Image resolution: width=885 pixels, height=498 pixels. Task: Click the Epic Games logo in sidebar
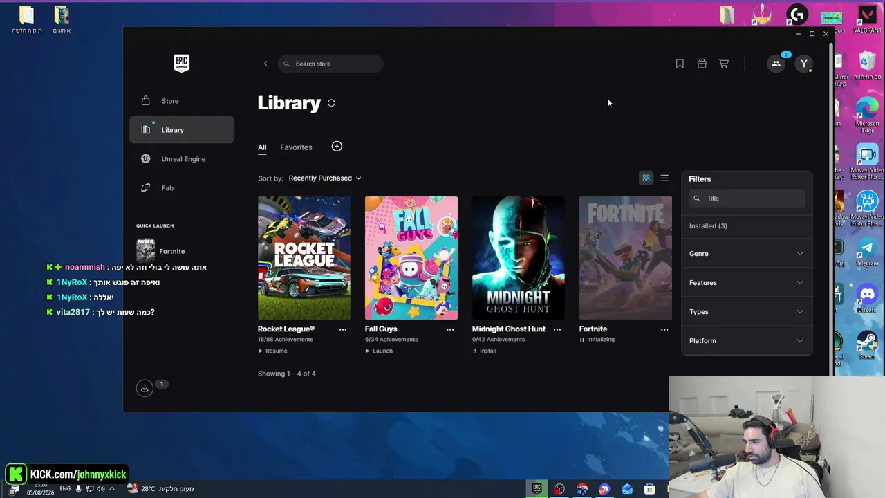(x=181, y=63)
